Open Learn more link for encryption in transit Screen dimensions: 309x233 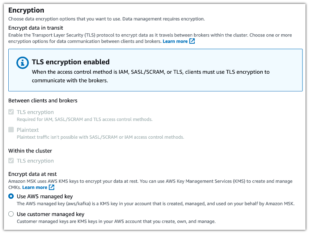click(175, 42)
